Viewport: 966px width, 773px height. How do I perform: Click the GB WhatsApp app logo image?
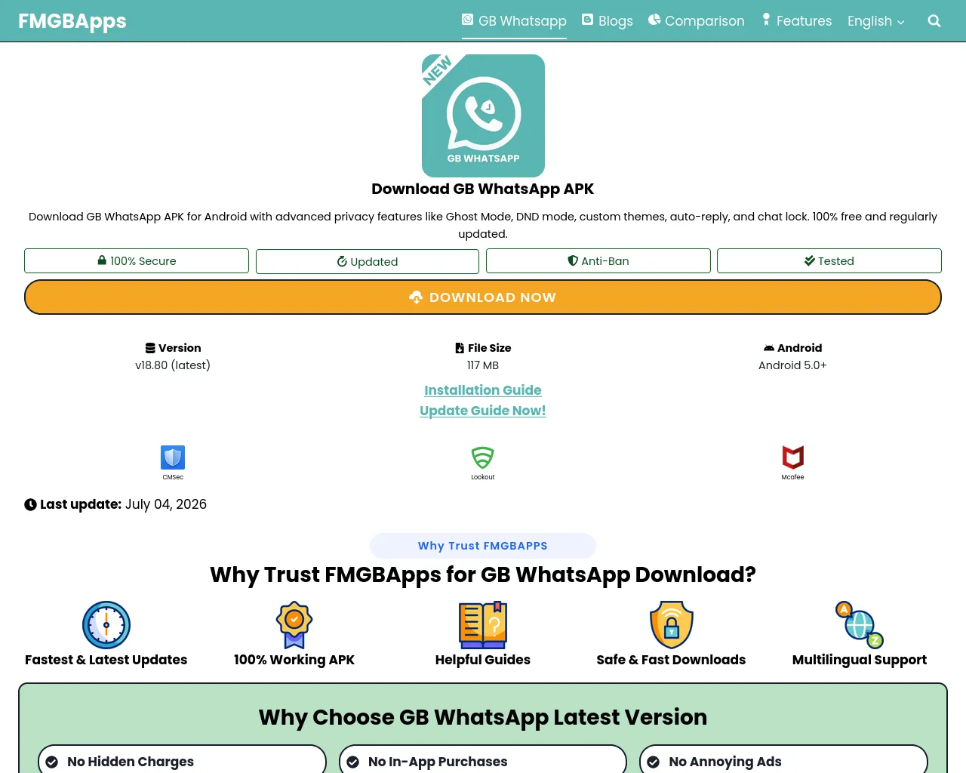pyautogui.click(x=483, y=115)
